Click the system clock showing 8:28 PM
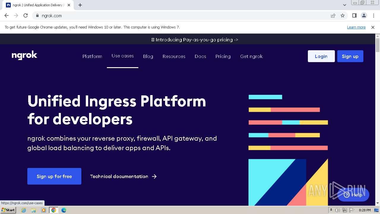This screenshot has height=214, width=380. click(x=365, y=210)
